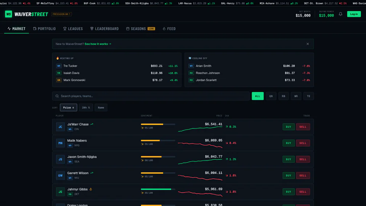Image resolution: width=366 pixels, height=206 pixels.
Task: Click Ja'Marr Chase sentiment bar
Action: 158,124
